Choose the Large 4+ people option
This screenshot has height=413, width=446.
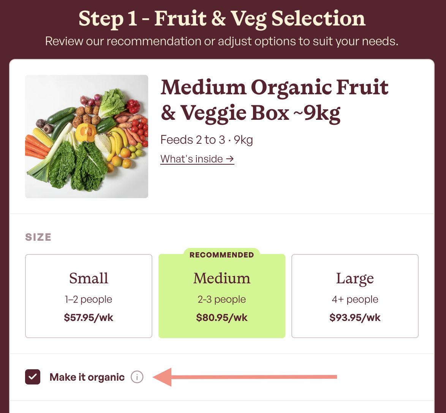pyautogui.click(x=355, y=296)
